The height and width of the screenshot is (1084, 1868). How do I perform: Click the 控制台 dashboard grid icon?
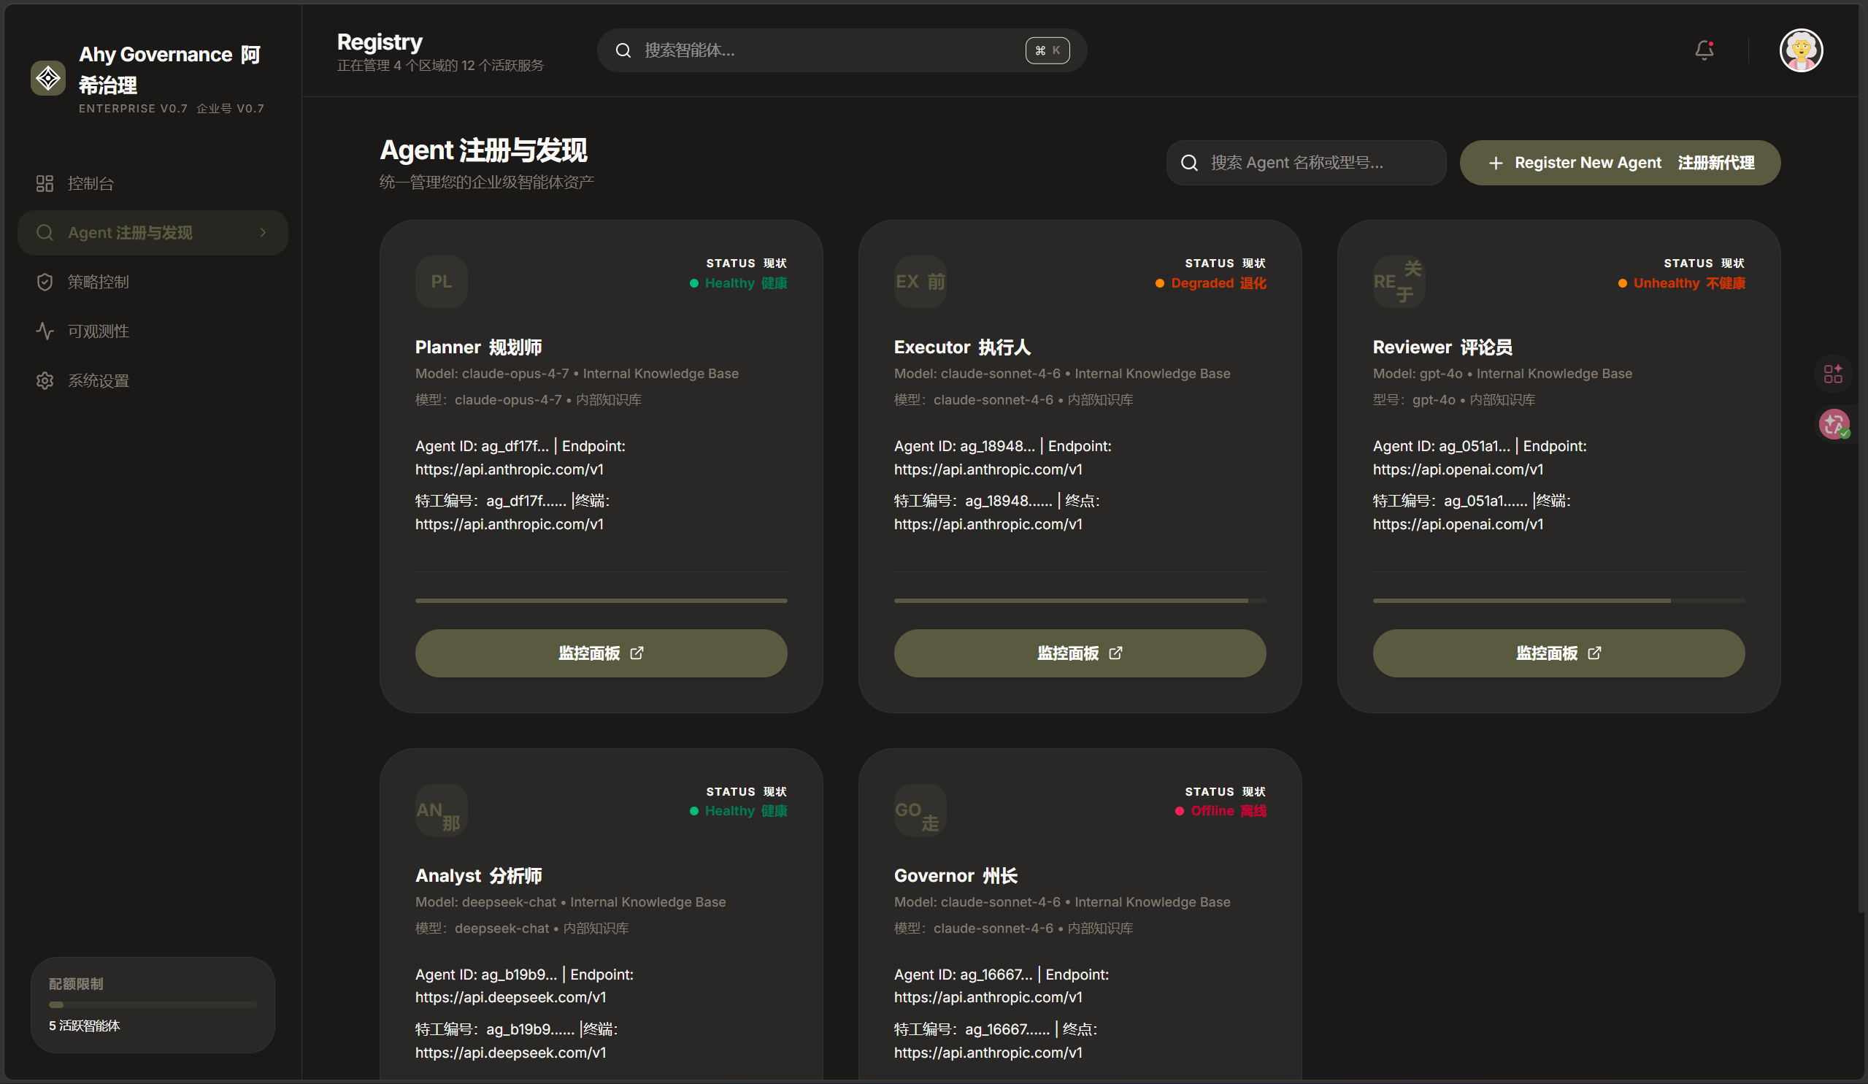coord(45,183)
